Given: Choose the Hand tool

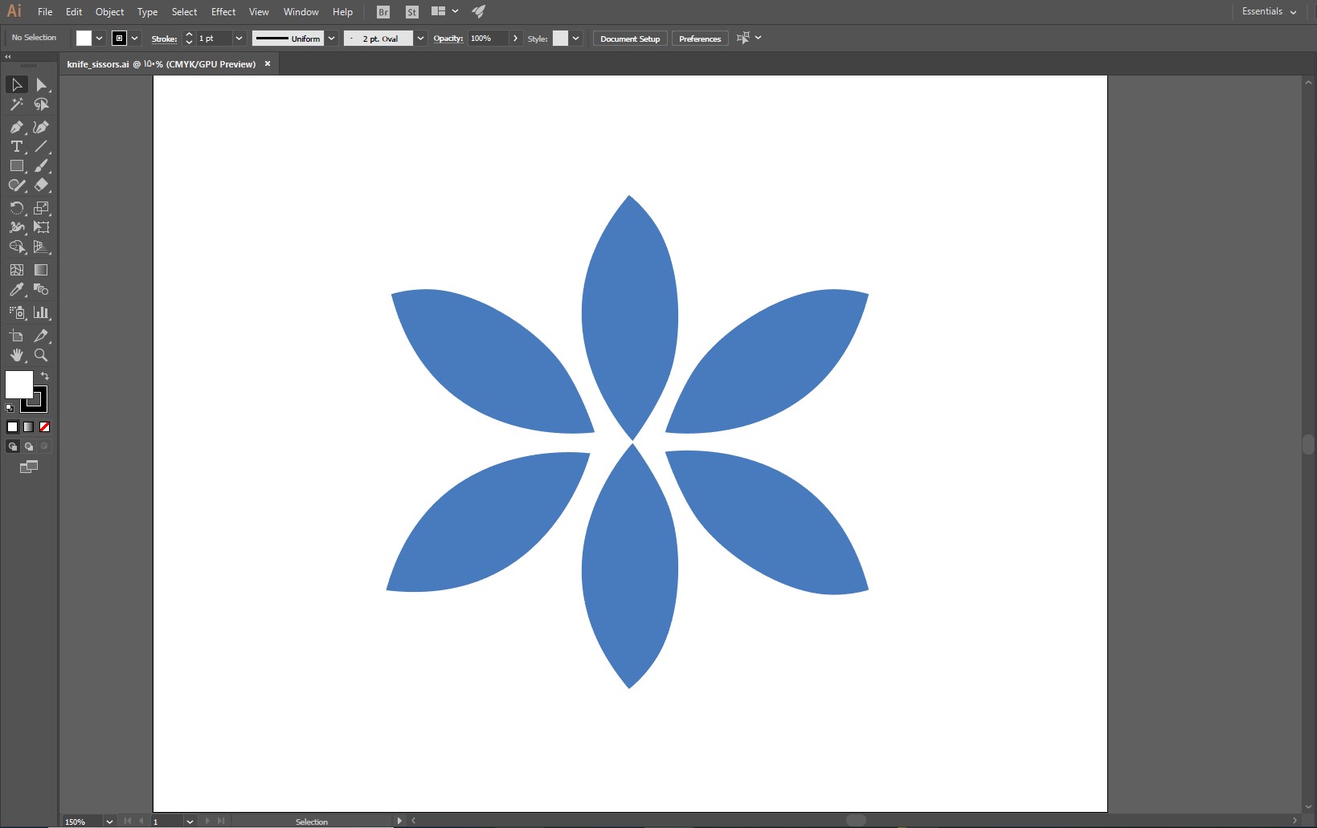Looking at the screenshot, I should click(17, 355).
